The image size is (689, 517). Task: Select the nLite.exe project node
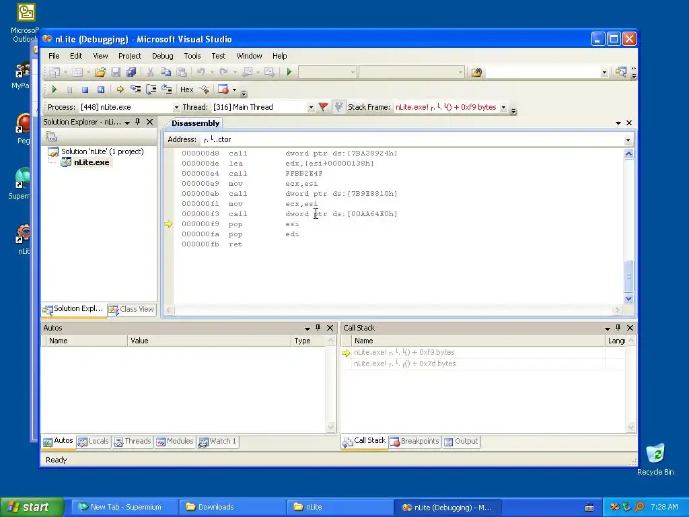coord(92,162)
